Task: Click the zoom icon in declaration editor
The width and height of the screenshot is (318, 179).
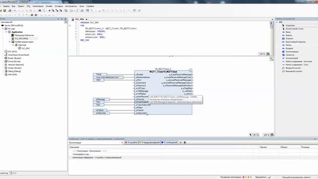Action: pyautogui.click(x=268, y=54)
